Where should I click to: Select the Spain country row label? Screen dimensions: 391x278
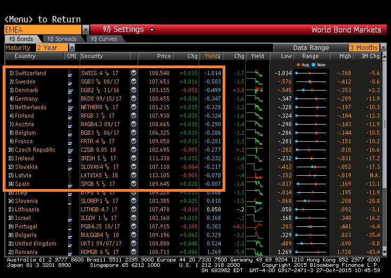22,184
